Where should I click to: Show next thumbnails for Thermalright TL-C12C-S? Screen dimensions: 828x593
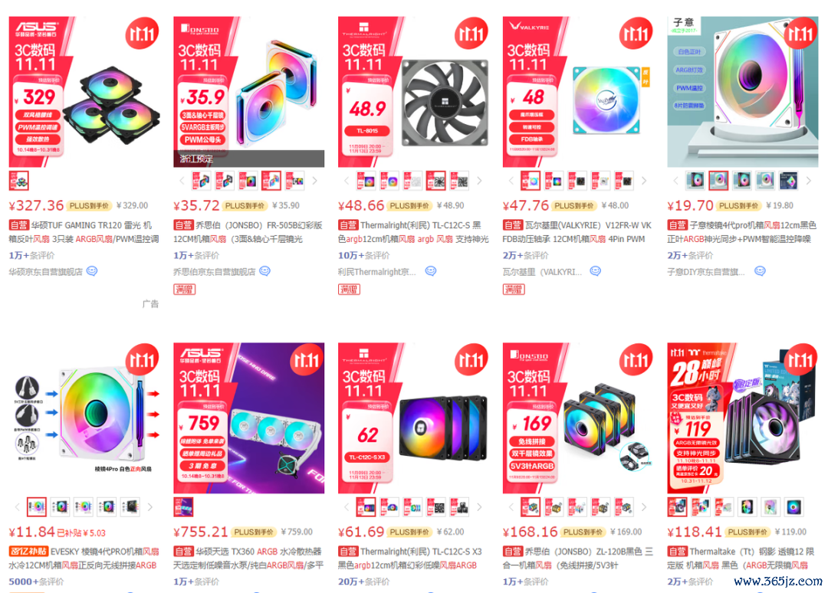pos(479,181)
